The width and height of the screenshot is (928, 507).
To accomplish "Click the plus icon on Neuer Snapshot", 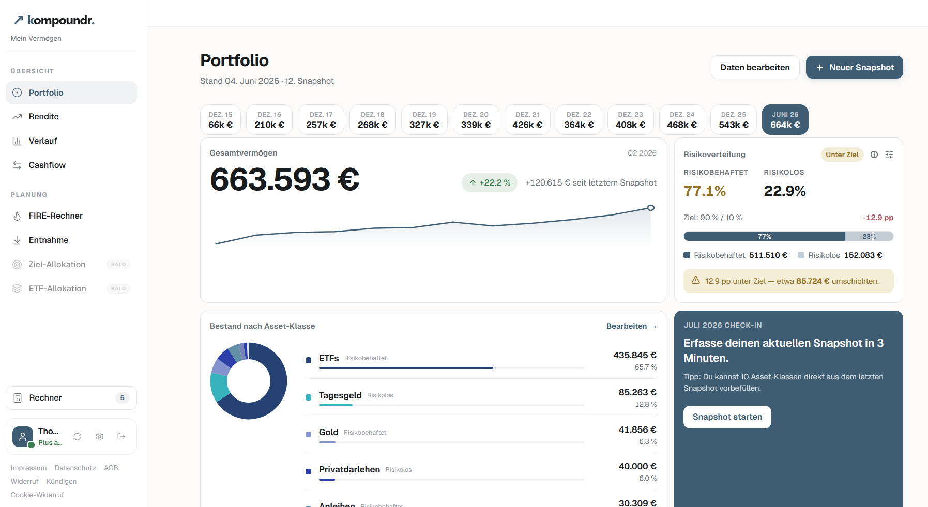I will pyautogui.click(x=820, y=68).
